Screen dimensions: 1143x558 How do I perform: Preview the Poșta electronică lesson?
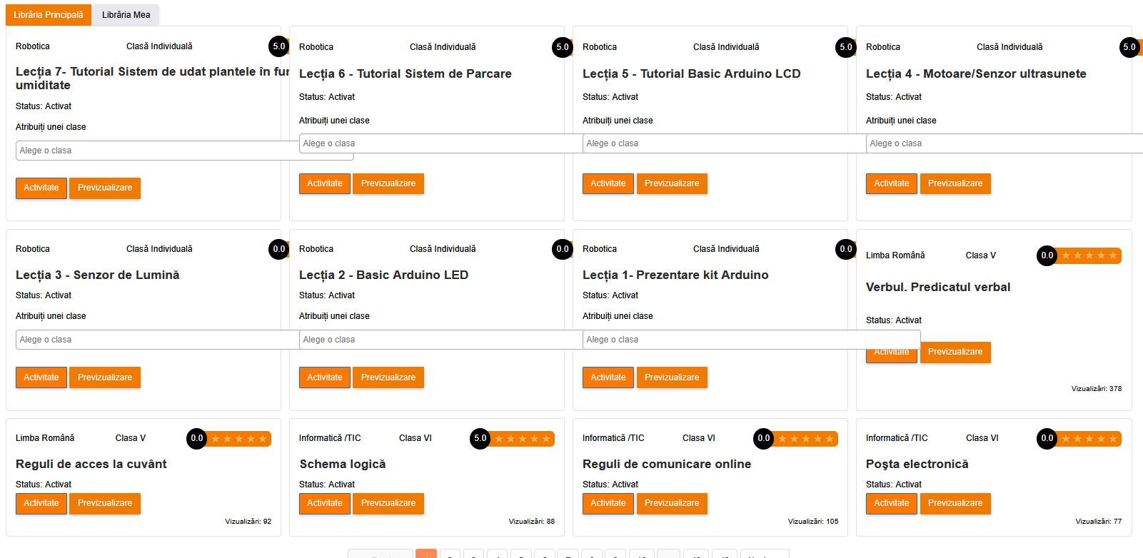pyautogui.click(x=955, y=503)
